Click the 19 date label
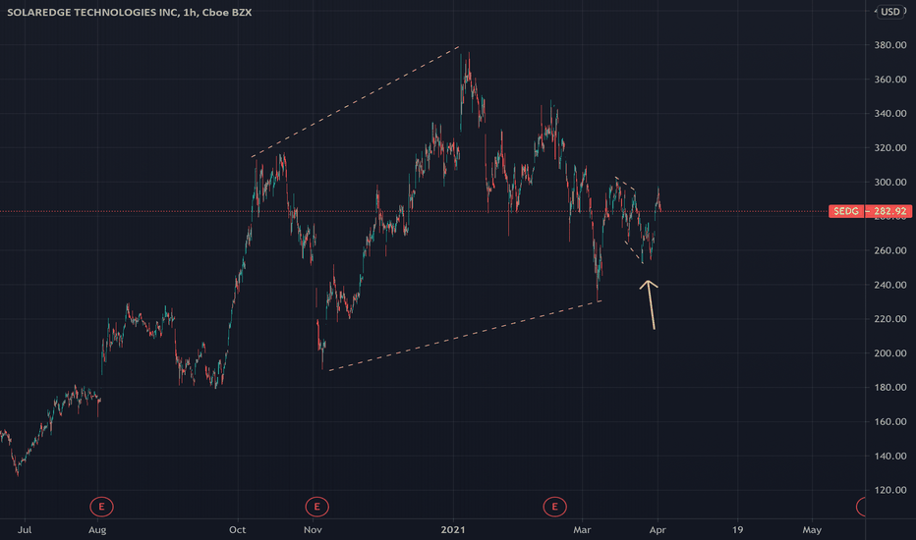916x540 pixels. pos(738,530)
